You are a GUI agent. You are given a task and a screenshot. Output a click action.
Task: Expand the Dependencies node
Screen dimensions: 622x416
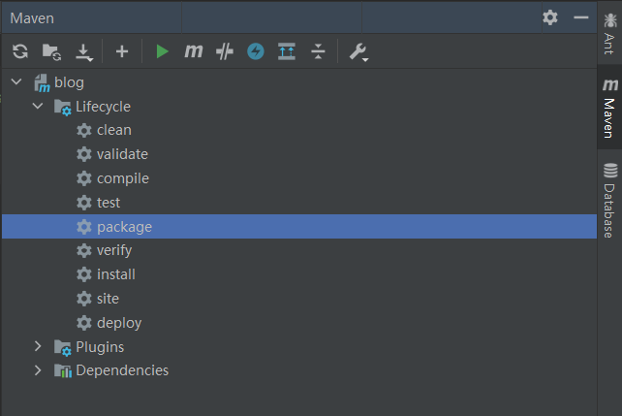coord(38,370)
